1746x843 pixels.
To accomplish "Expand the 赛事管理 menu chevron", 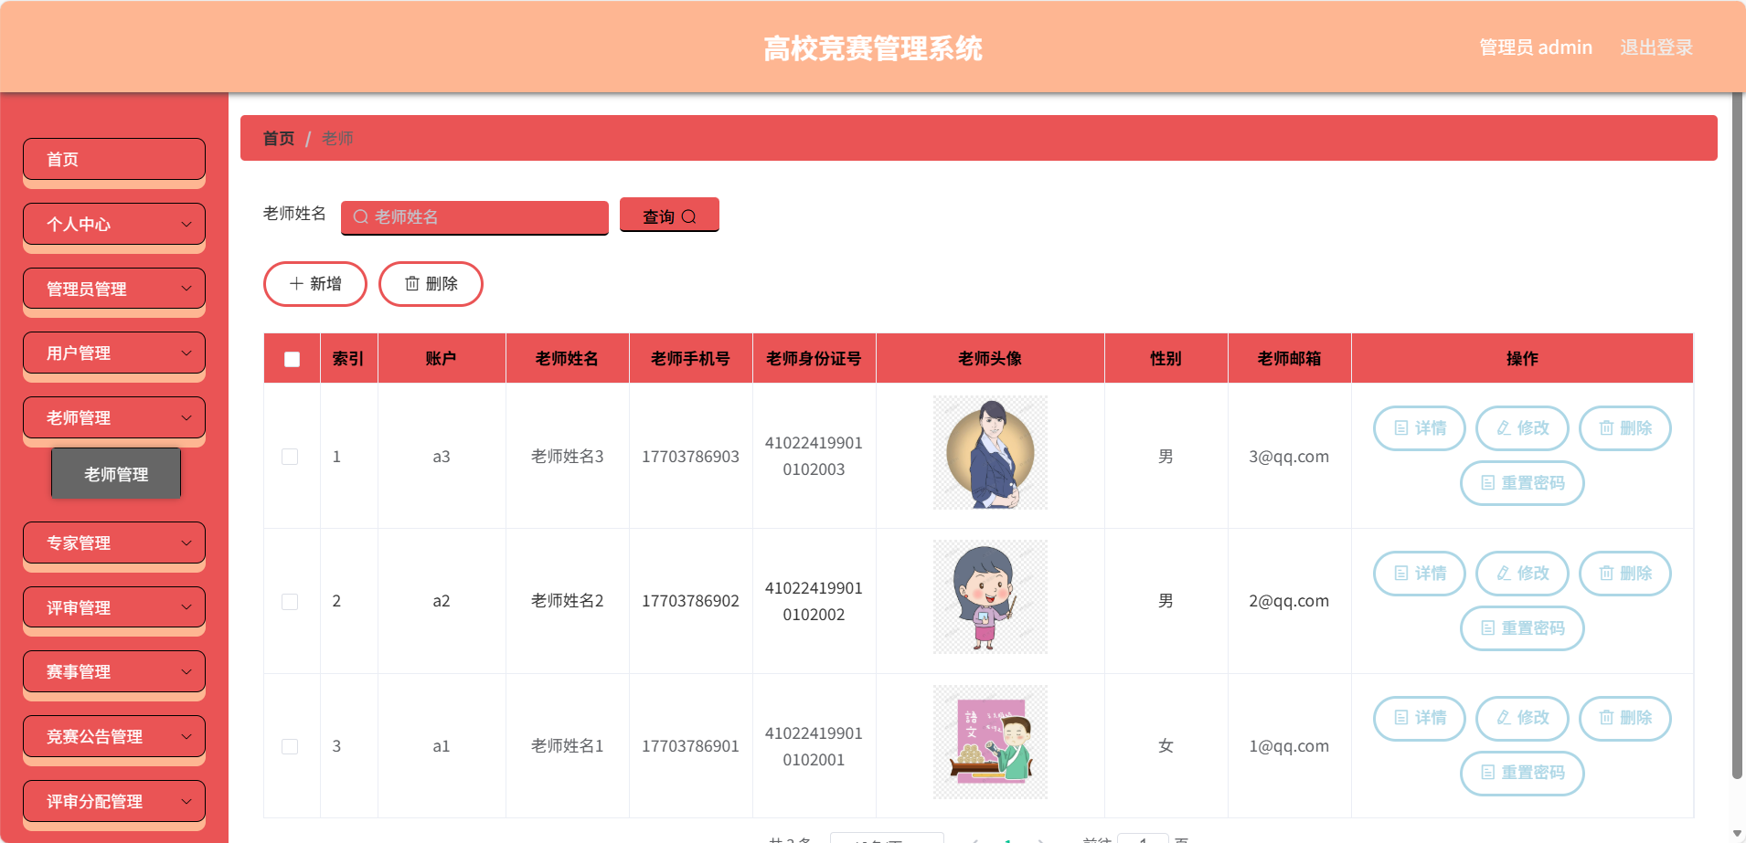I will [186, 671].
